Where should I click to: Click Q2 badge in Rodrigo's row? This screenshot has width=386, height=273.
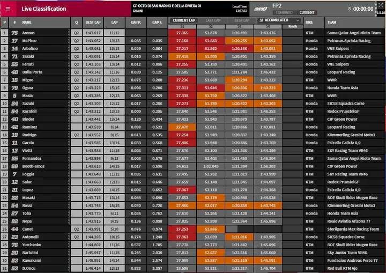click(x=77, y=135)
